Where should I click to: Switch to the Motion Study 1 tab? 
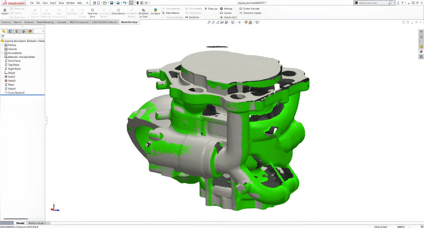(37, 223)
